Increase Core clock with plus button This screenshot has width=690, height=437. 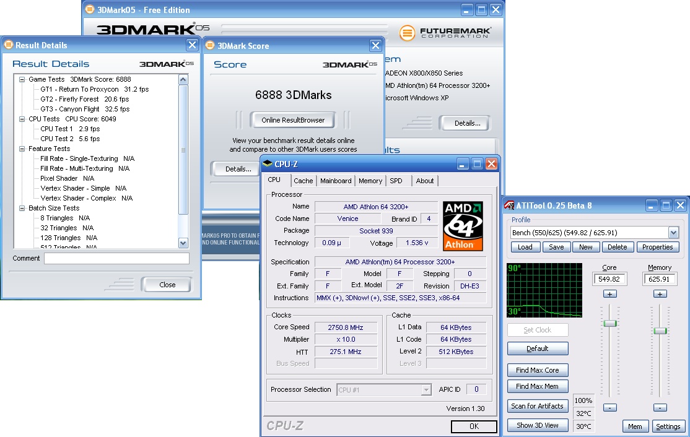coord(609,294)
